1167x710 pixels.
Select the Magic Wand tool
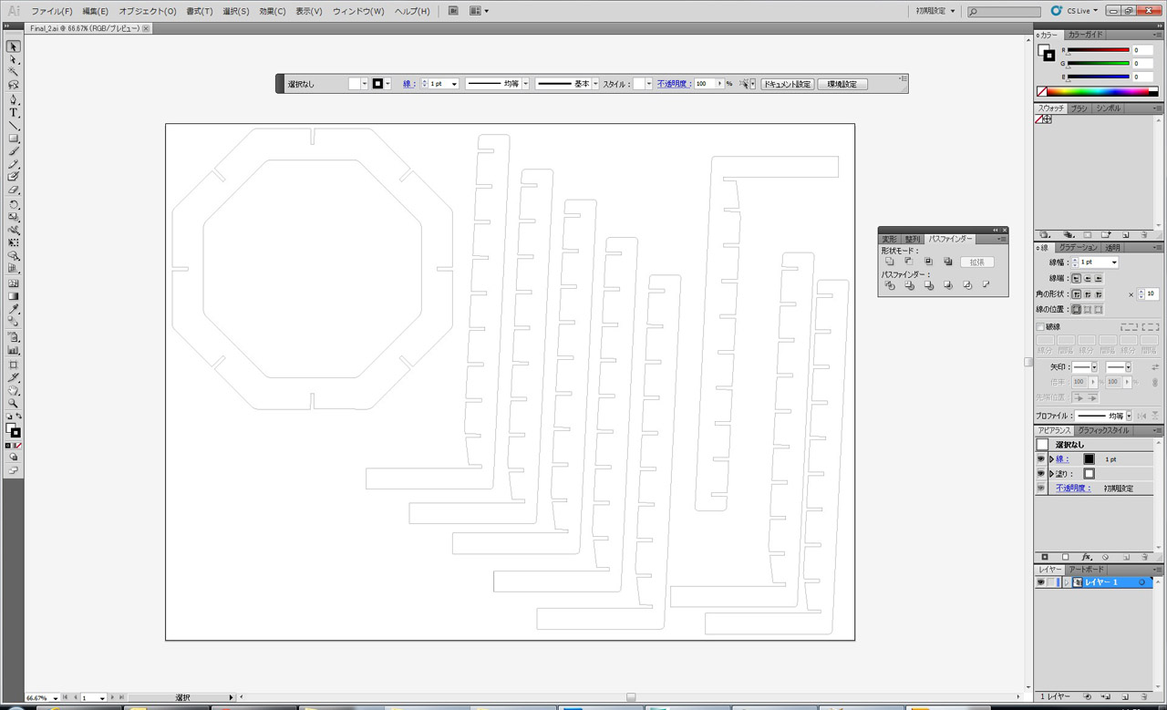(14, 71)
